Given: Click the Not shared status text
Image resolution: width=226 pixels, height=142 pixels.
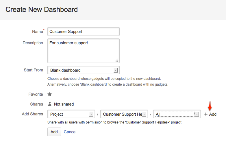Looking at the screenshot, I should tap(64, 104).
